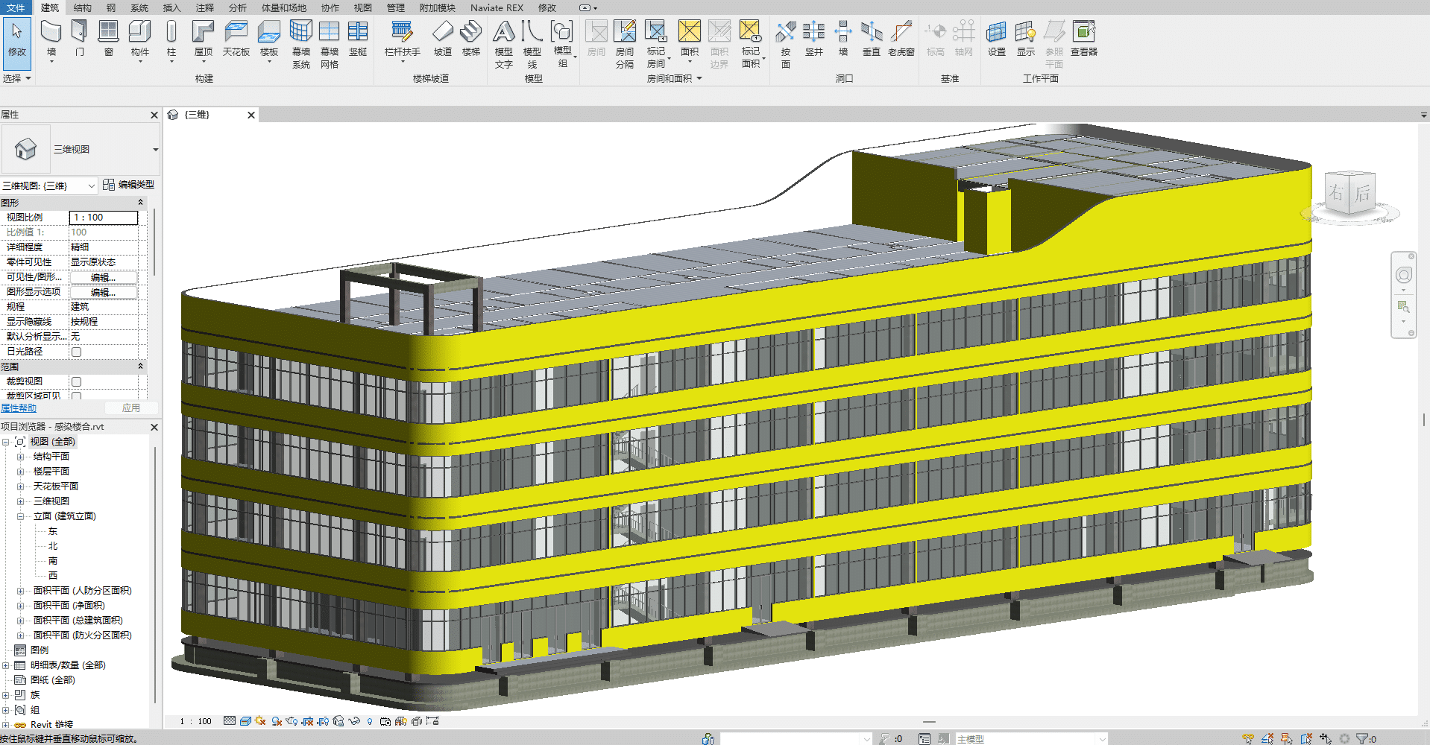The width and height of the screenshot is (1430, 745).
Task: Toggle shadows off icon in view bar
Action: (277, 721)
